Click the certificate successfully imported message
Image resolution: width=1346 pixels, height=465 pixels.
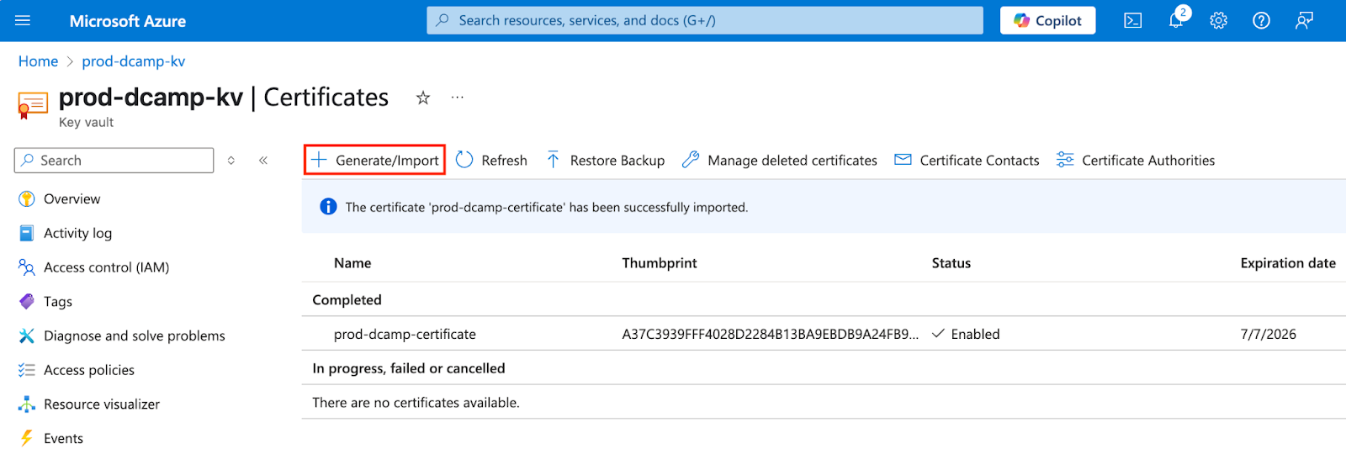547,207
